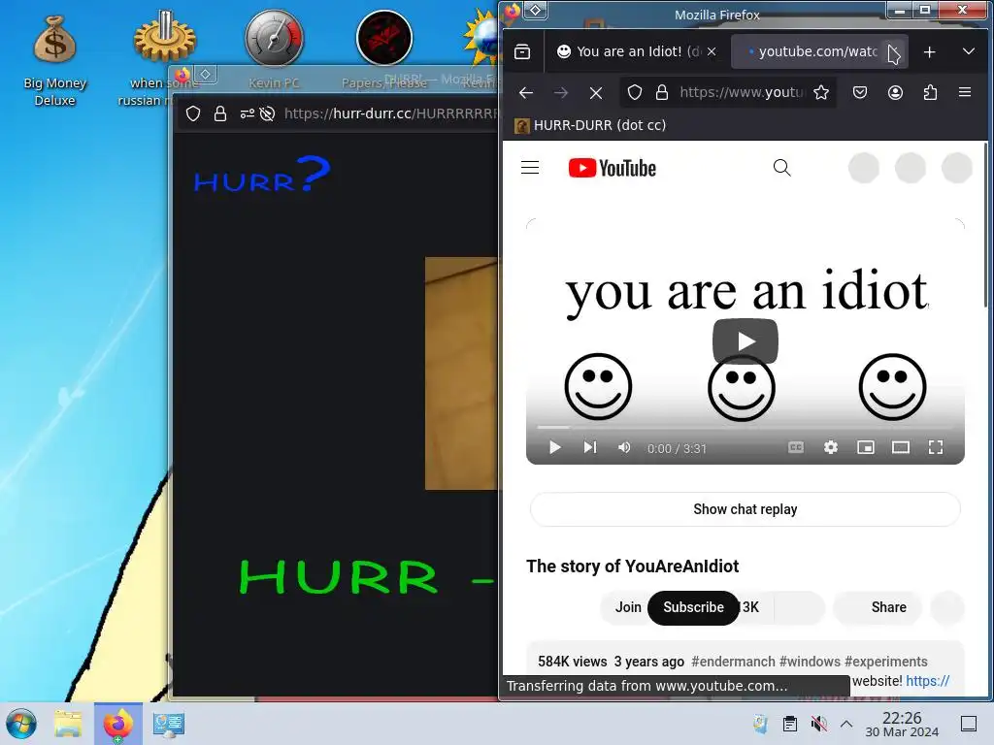Expand the list all tabs chevron
994x745 pixels.
tap(968, 51)
